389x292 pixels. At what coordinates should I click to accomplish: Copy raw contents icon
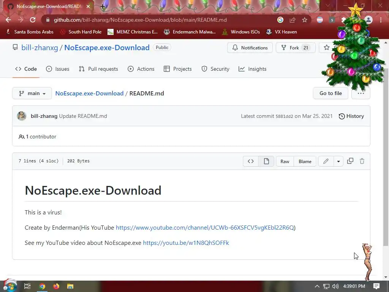click(x=350, y=161)
